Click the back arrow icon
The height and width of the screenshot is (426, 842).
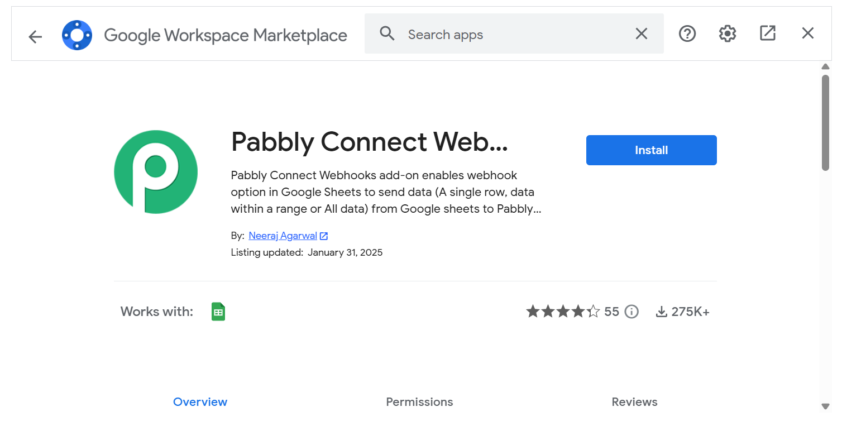[35, 37]
